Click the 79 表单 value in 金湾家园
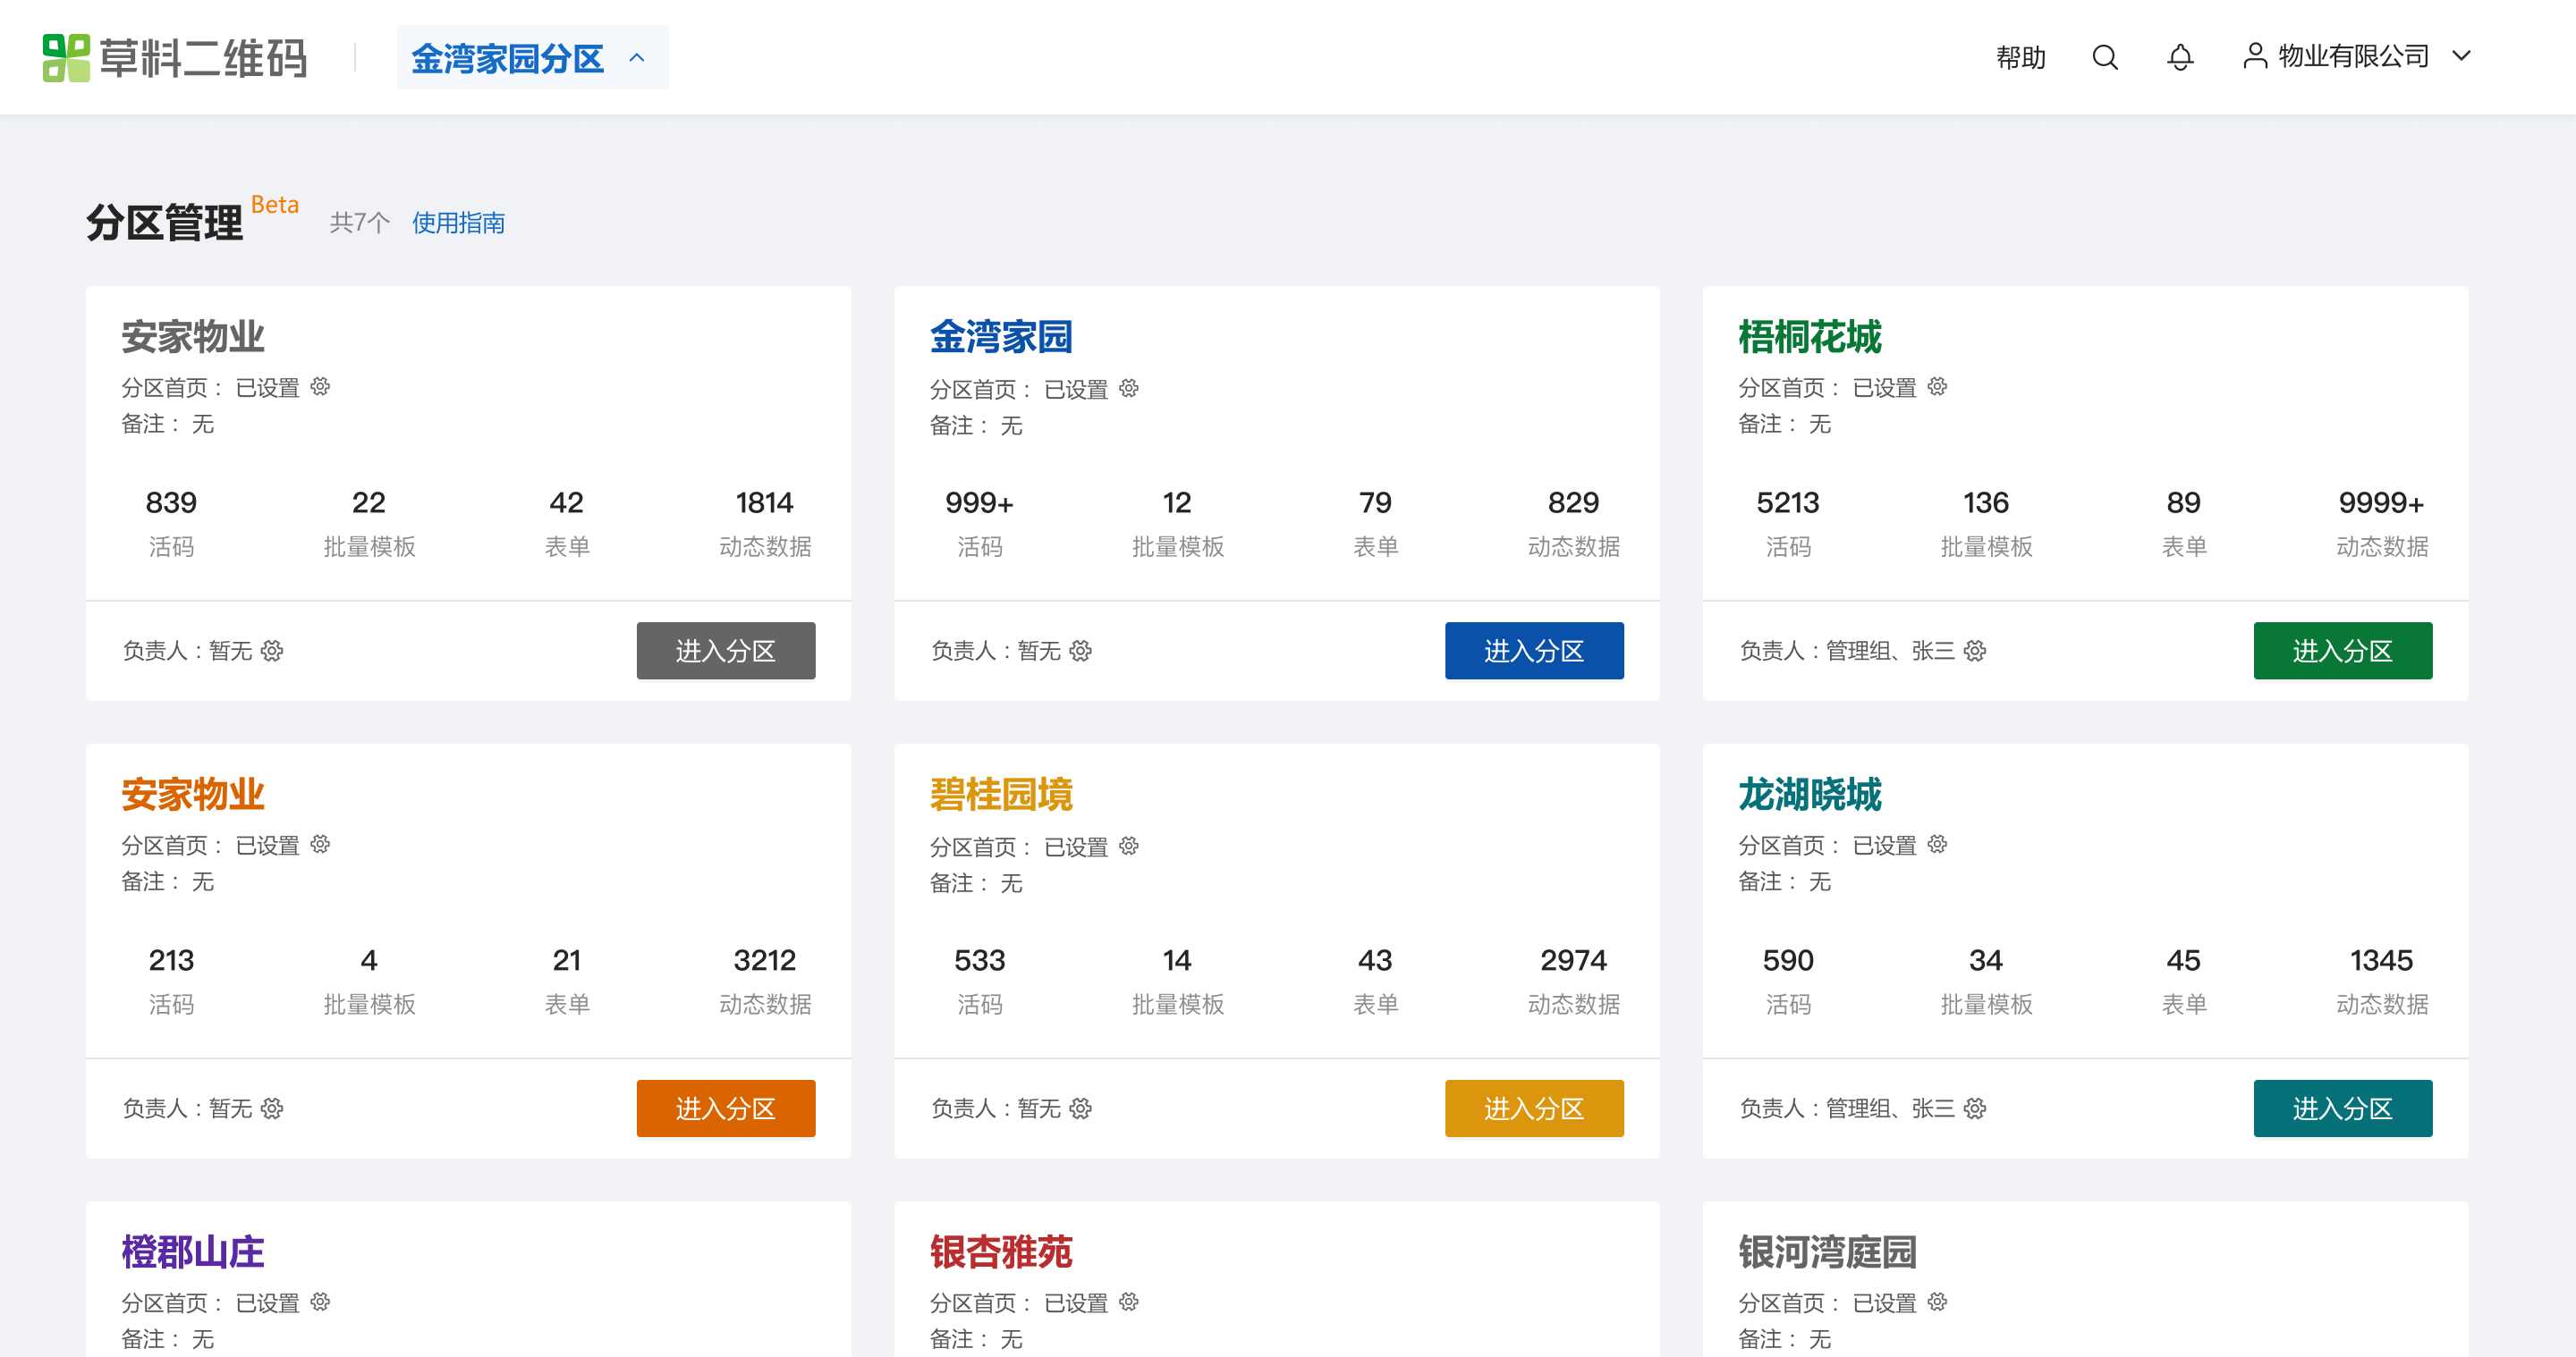This screenshot has height=1357, width=2576. [x=1375, y=502]
